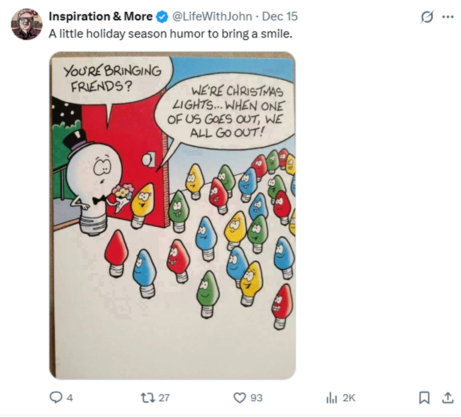Click the 2K views count

pos(349,398)
